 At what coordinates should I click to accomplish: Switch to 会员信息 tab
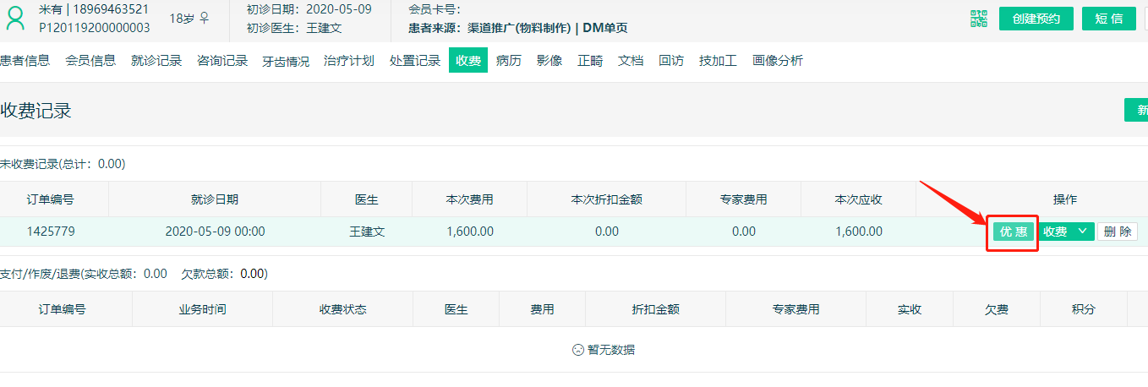90,61
